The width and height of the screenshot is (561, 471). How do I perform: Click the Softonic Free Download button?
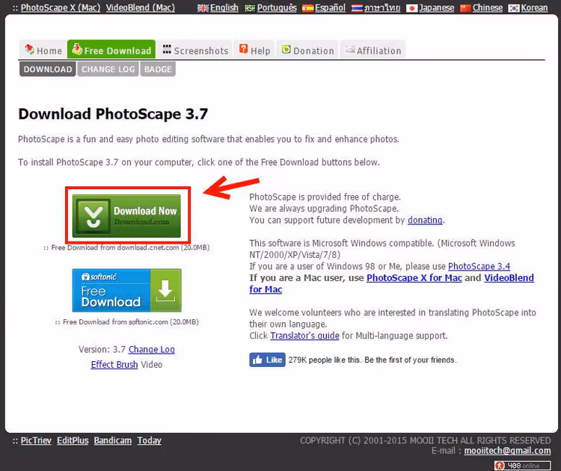click(126, 290)
